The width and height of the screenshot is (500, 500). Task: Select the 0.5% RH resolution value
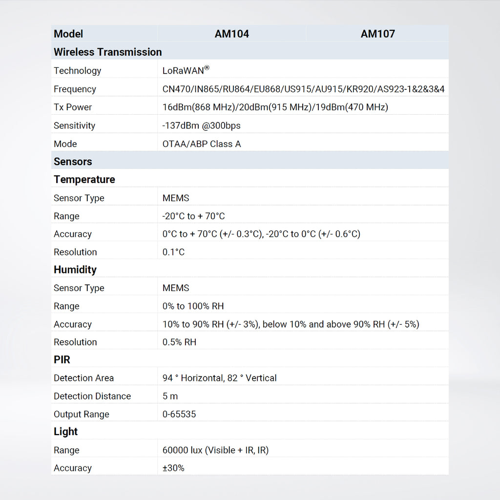(x=179, y=342)
